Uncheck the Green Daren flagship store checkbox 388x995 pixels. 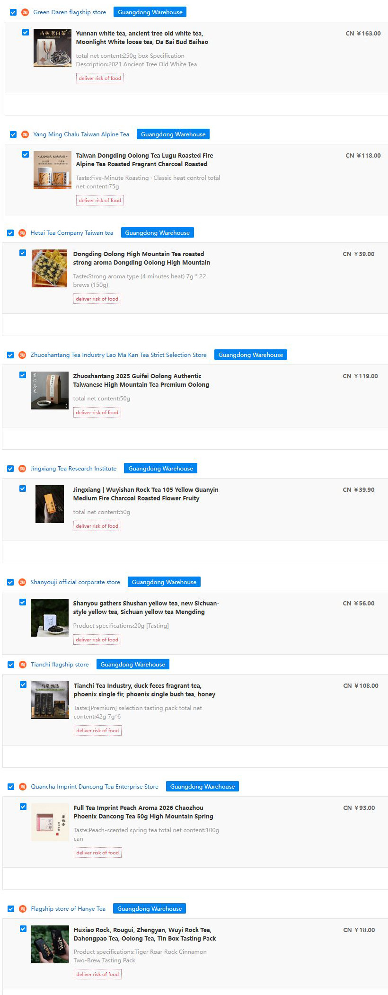click(x=13, y=12)
